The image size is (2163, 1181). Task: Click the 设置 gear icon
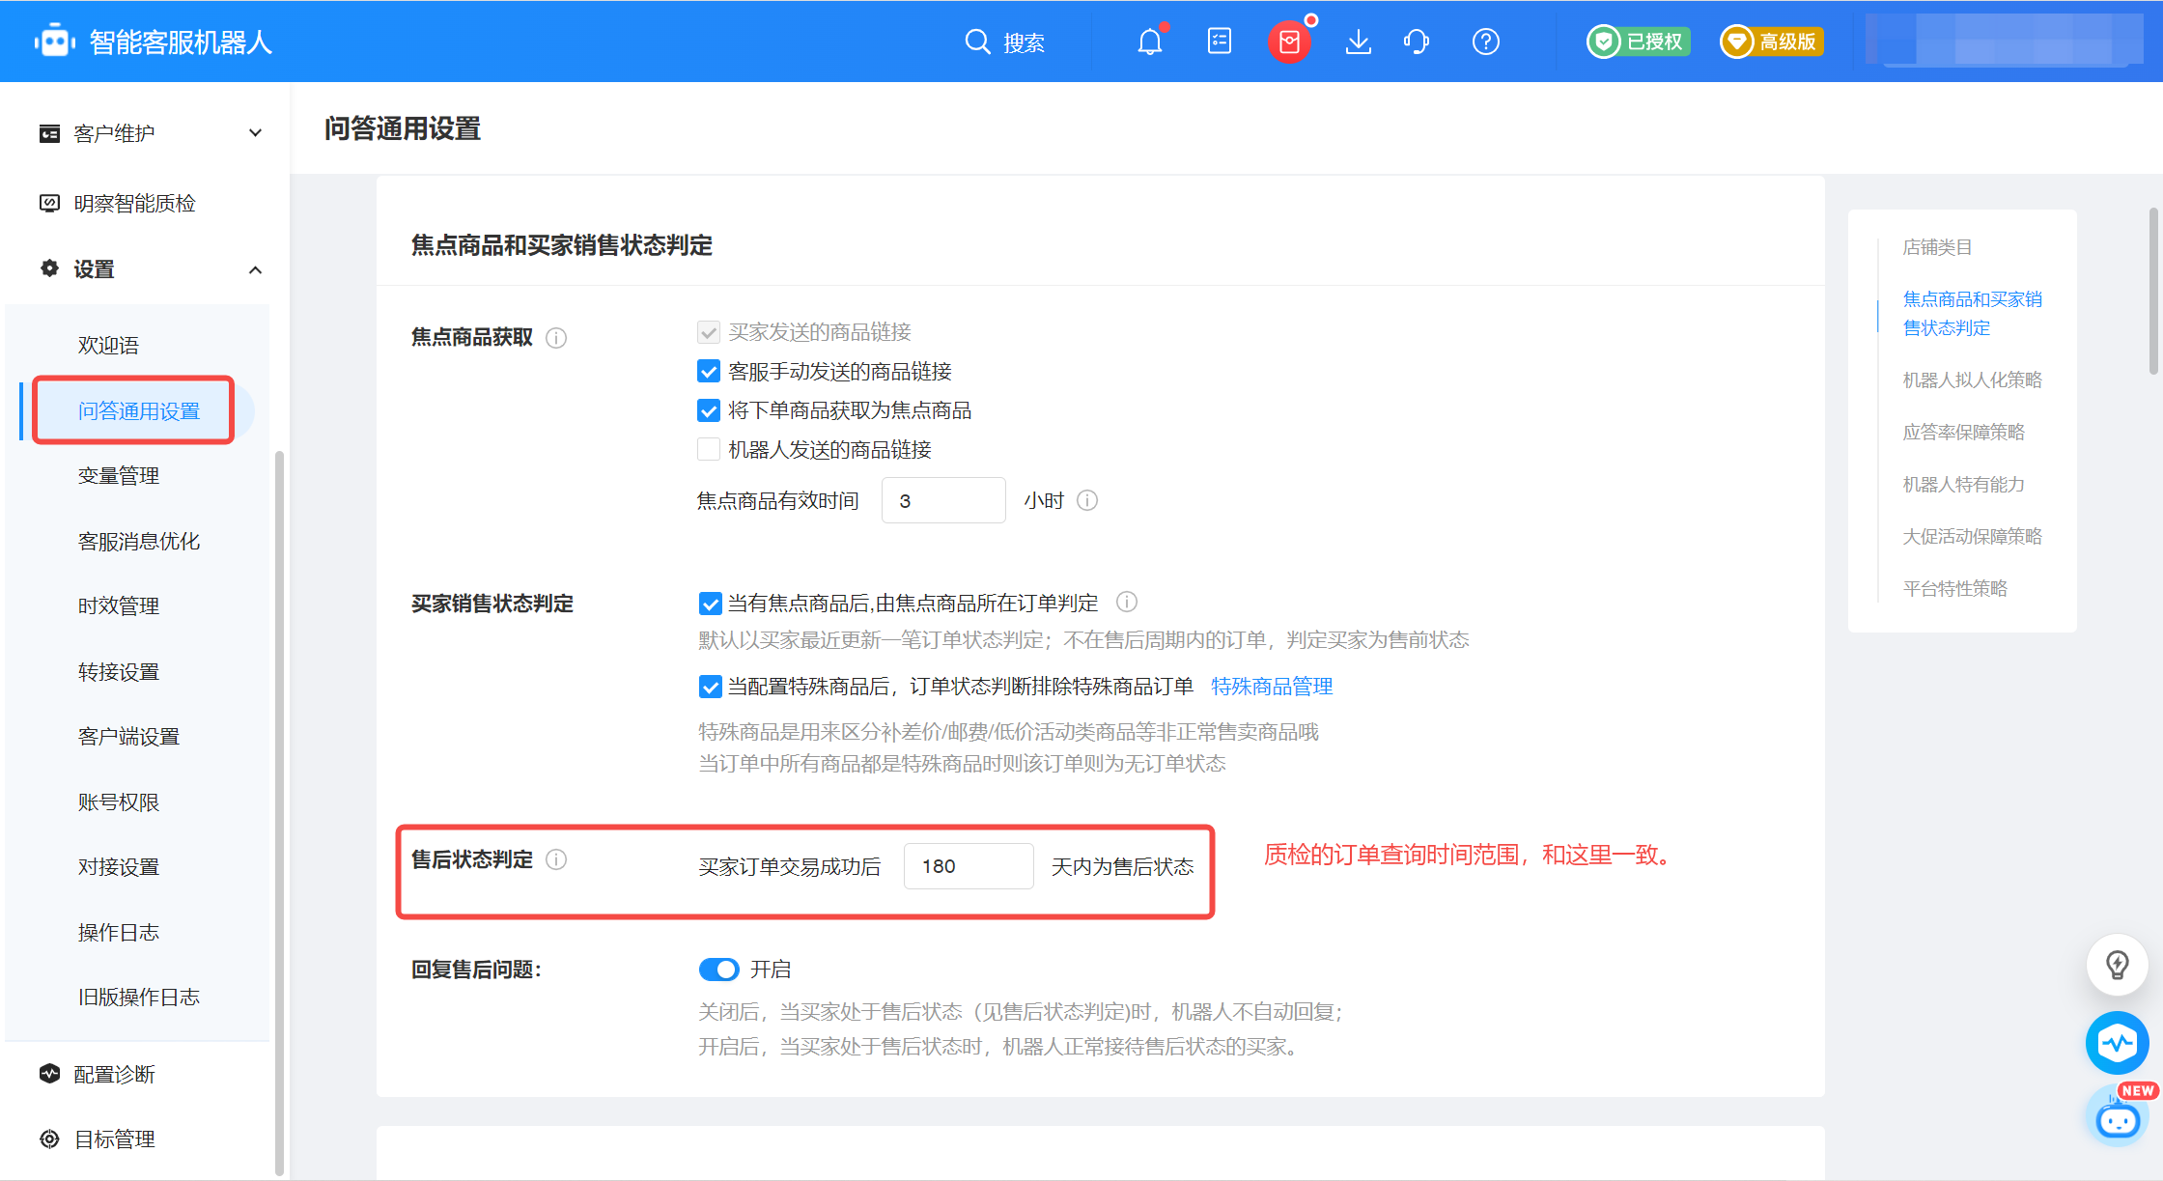point(49,268)
